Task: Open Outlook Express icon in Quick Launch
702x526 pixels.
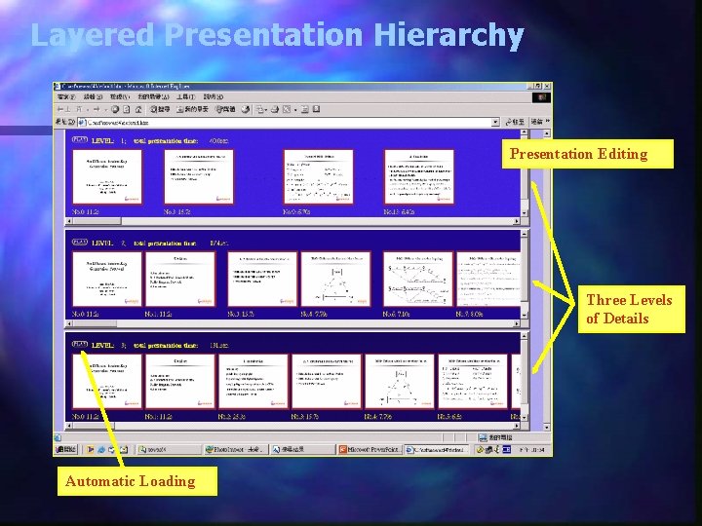Action: pyautogui.click(x=124, y=449)
